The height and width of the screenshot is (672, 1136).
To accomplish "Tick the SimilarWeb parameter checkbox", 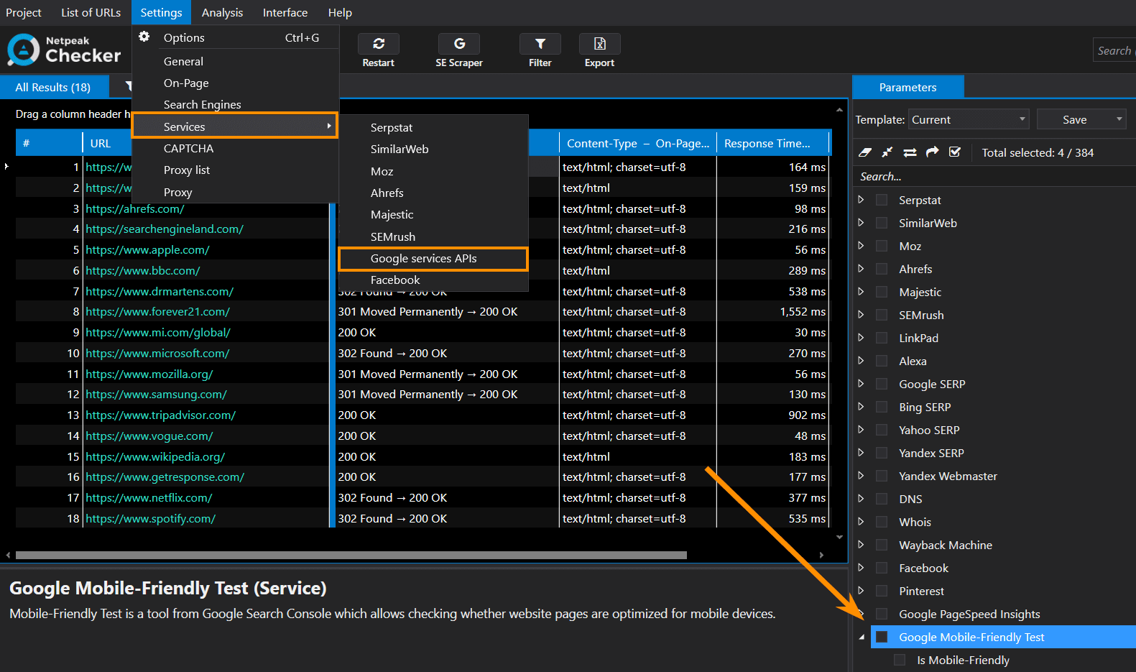I will point(882,223).
